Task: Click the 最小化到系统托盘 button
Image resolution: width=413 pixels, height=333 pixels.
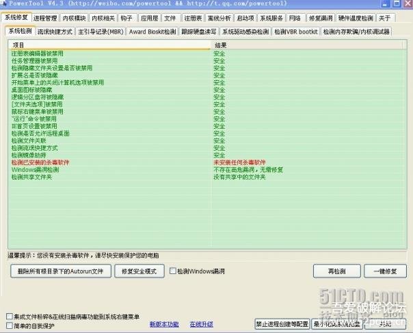Action: pos(337,324)
